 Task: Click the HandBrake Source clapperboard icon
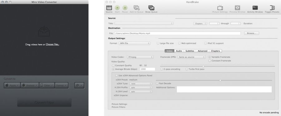pyautogui.click(x=109, y=8)
